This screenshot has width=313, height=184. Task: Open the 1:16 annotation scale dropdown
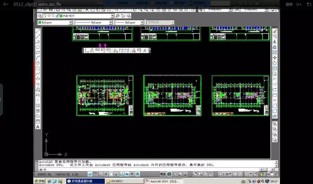(x=225, y=174)
